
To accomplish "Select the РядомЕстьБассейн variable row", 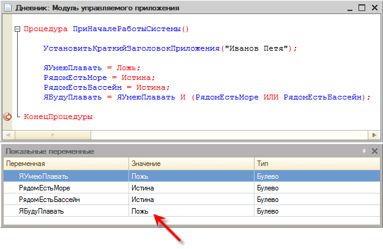I will pyautogui.click(x=191, y=200).
